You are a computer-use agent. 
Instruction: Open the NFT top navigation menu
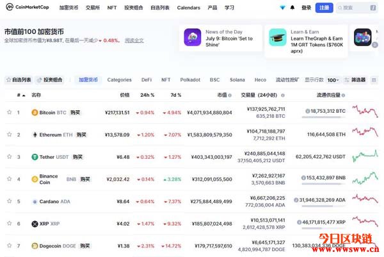pos(112,8)
